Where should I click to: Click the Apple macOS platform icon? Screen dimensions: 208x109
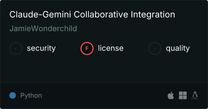(x=171, y=95)
